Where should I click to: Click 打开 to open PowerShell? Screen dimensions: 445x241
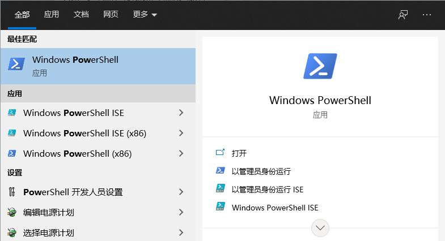point(239,153)
